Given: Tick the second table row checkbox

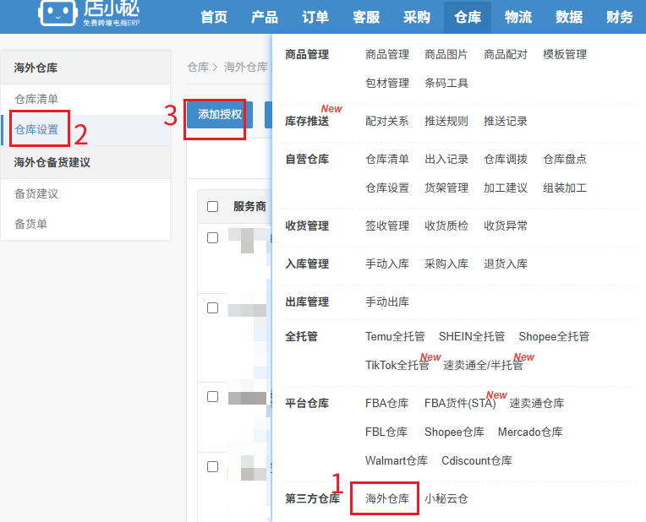Looking at the screenshot, I should [213, 307].
